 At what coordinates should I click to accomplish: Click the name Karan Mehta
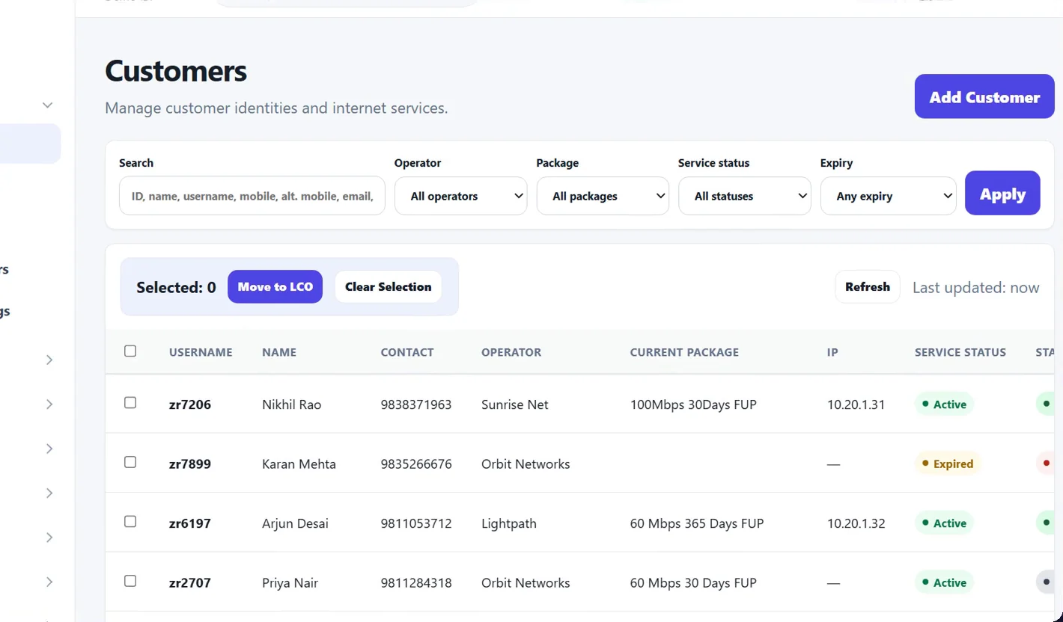click(299, 464)
